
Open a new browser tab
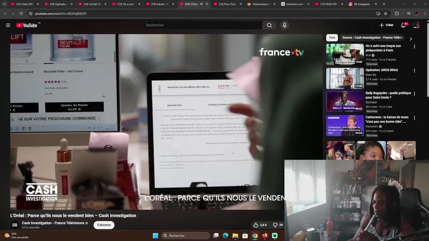[384, 4]
